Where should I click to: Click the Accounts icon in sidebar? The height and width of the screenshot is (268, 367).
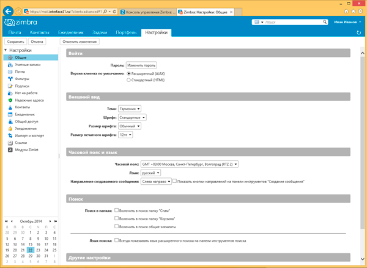click(10, 64)
